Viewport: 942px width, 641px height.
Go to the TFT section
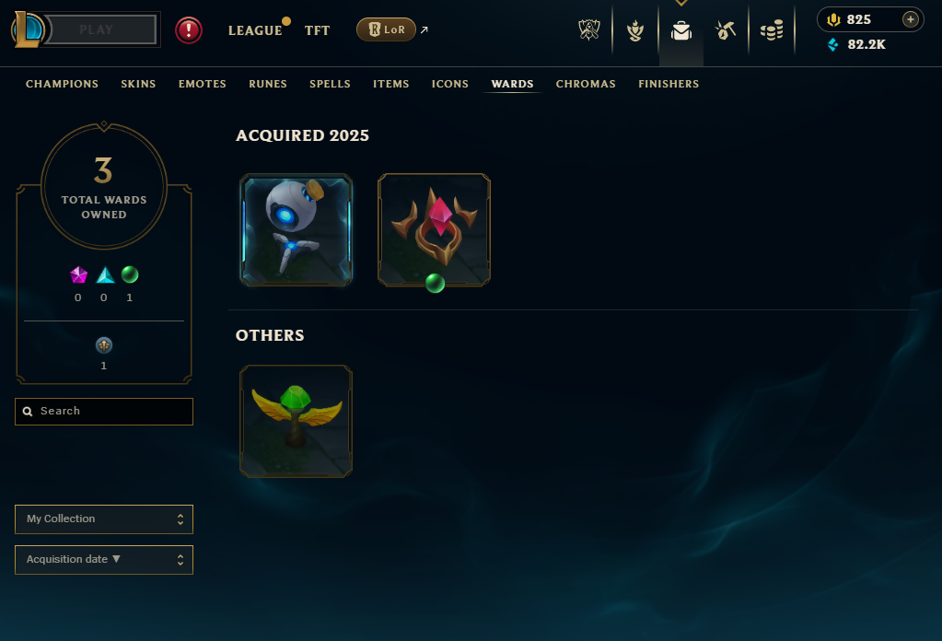[x=317, y=30]
